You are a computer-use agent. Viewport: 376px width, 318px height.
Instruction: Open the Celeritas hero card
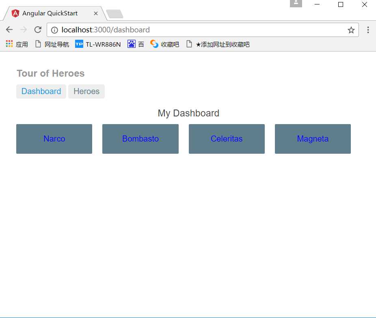(x=227, y=139)
